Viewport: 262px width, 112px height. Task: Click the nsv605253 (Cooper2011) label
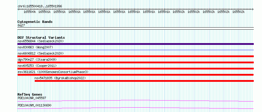click(37, 66)
